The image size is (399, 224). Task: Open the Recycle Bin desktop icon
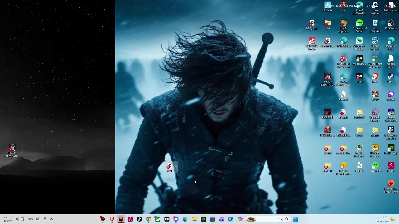(x=375, y=26)
